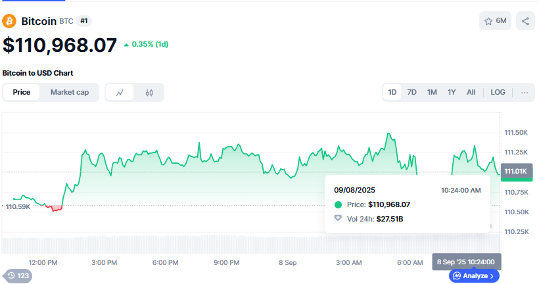539x284 pixels.
Task: Add Bitcoin to watchlist via star button
Action: point(495,21)
